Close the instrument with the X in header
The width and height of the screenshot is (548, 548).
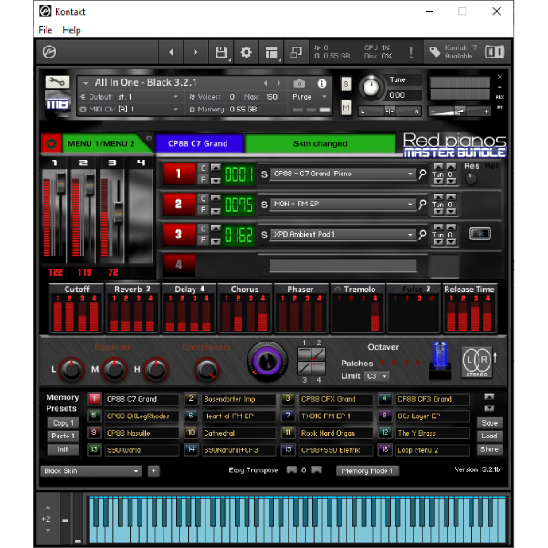[500, 77]
